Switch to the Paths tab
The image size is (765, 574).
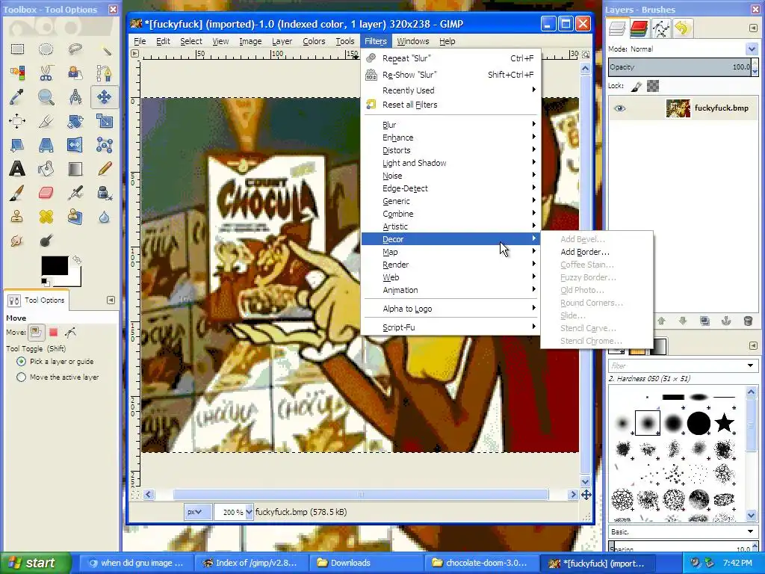(660, 29)
